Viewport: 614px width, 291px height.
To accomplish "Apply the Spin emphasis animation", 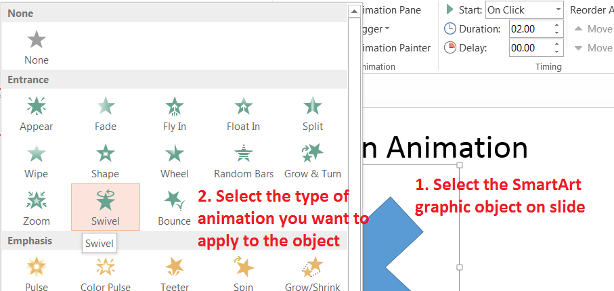I will pyautogui.click(x=243, y=267).
